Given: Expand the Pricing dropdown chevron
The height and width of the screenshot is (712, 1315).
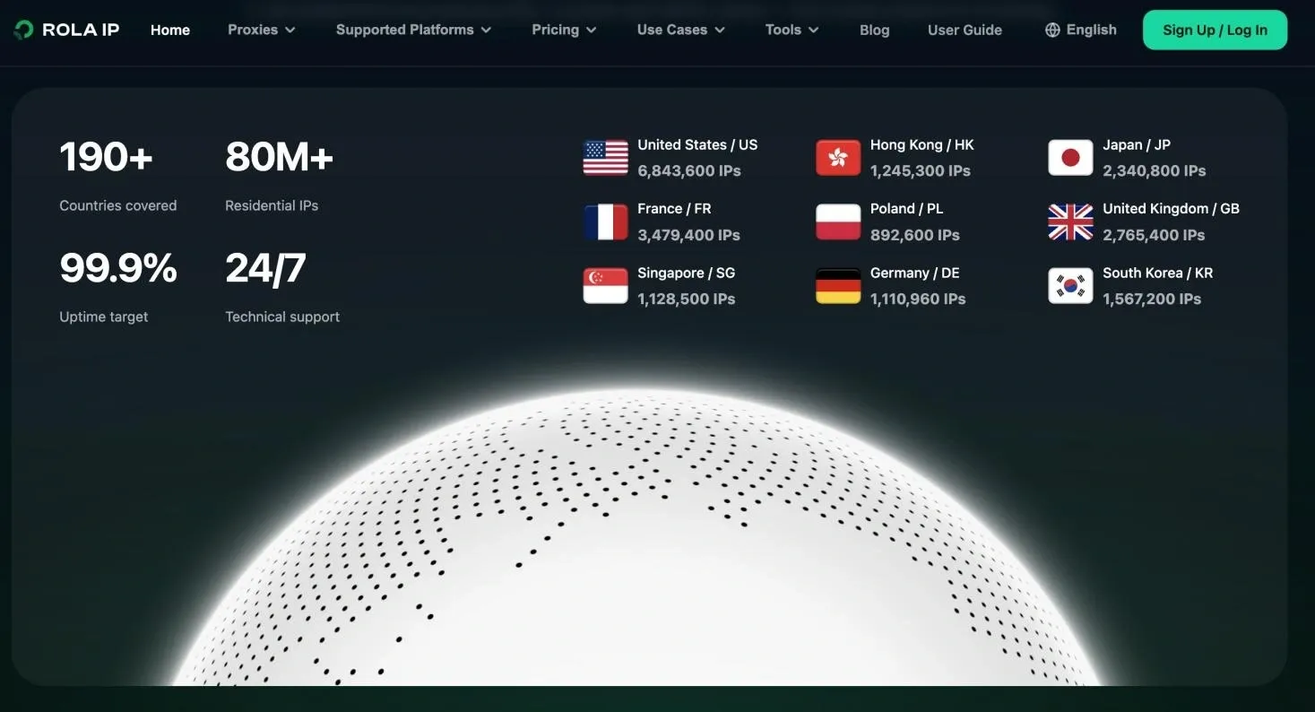Looking at the screenshot, I should coord(591,30).
